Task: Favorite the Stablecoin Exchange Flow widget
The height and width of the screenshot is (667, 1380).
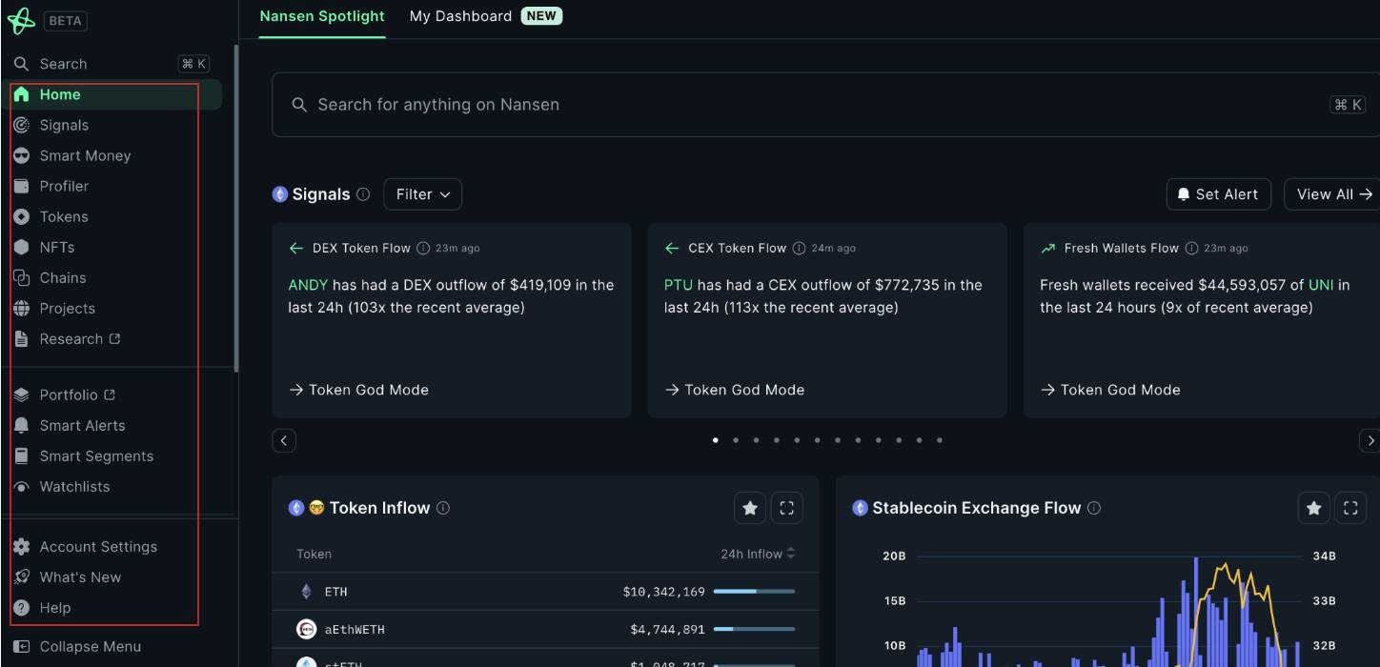Action: pos(1314,509)
